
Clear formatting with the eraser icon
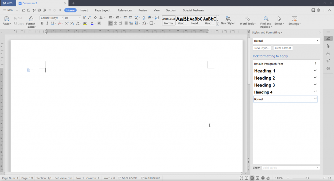click(x=95, y=18)
